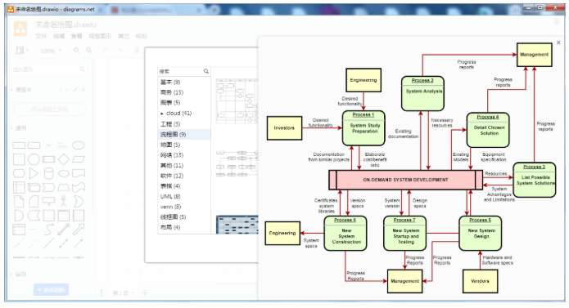569x308 pixels.
Task: Close the template preview panel
Action: tap(558, 42)
